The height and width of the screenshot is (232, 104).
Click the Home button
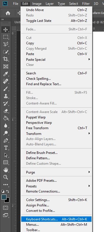(8, 13)
